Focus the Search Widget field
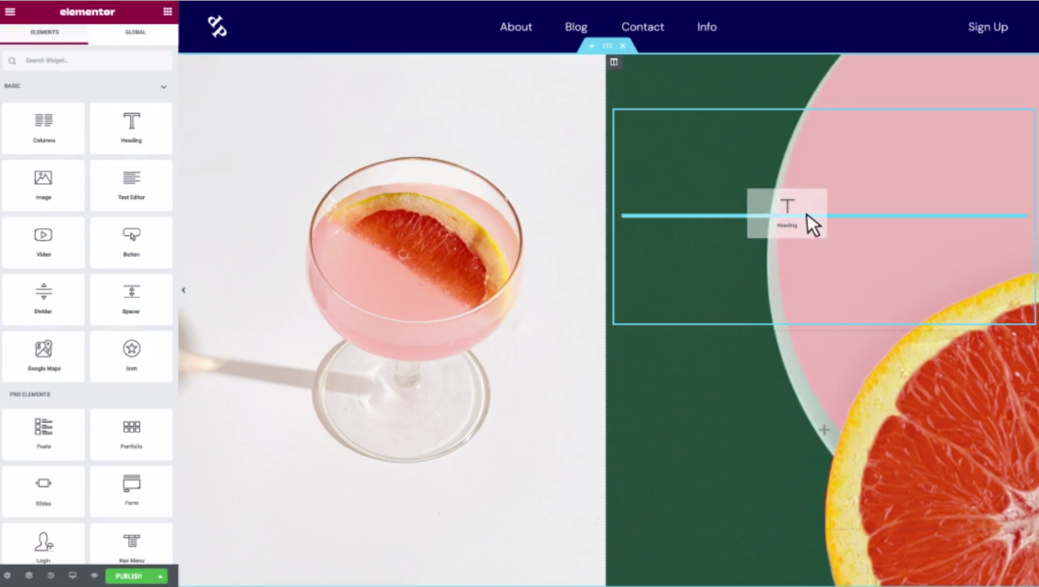The height and width of the screenshot is (587, 1039). 88,61
